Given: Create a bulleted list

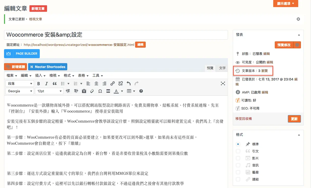Looking at the screenshot, I should tap(62, 83).
